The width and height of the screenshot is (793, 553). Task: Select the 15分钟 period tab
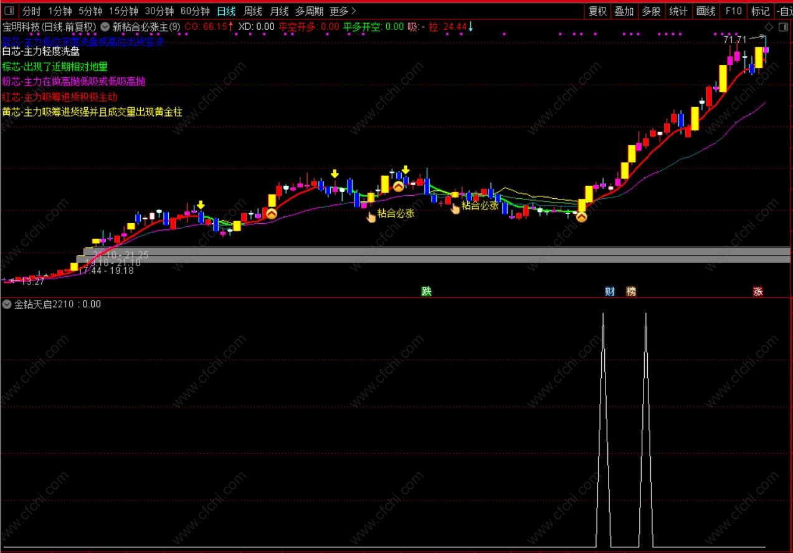[x=123, y=11]
